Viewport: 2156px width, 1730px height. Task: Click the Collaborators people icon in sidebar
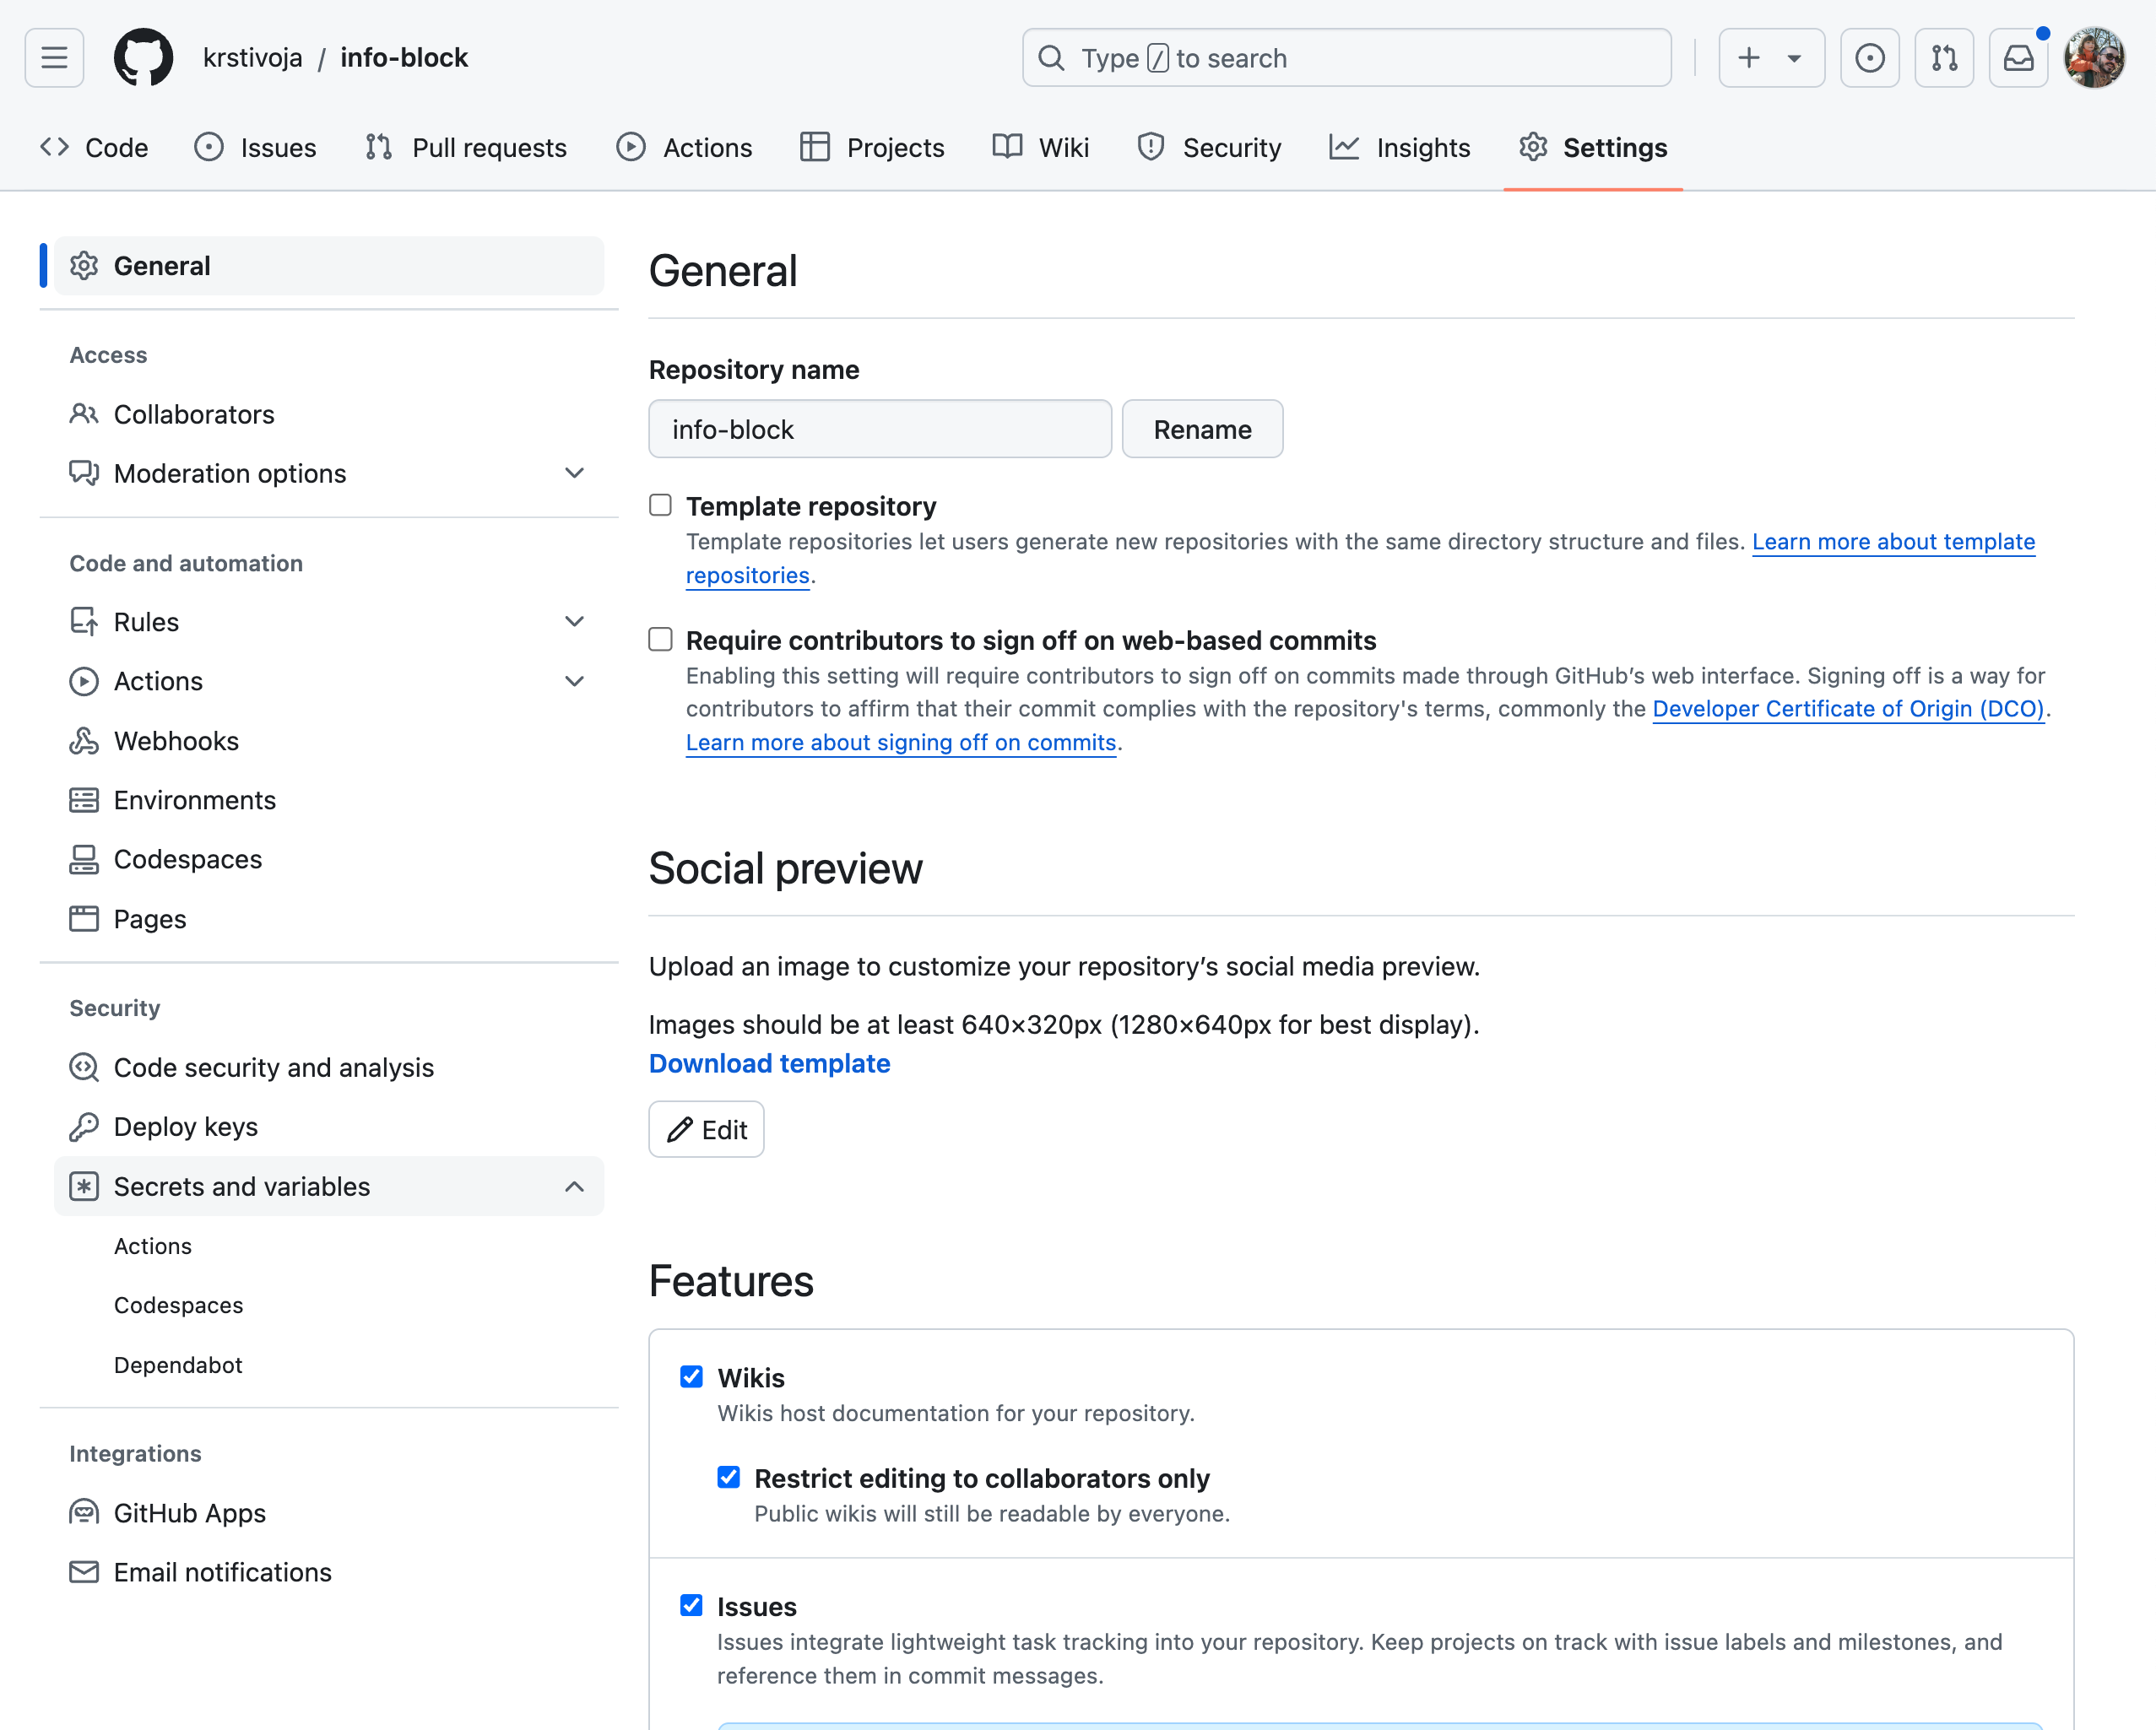coord(84,414)
